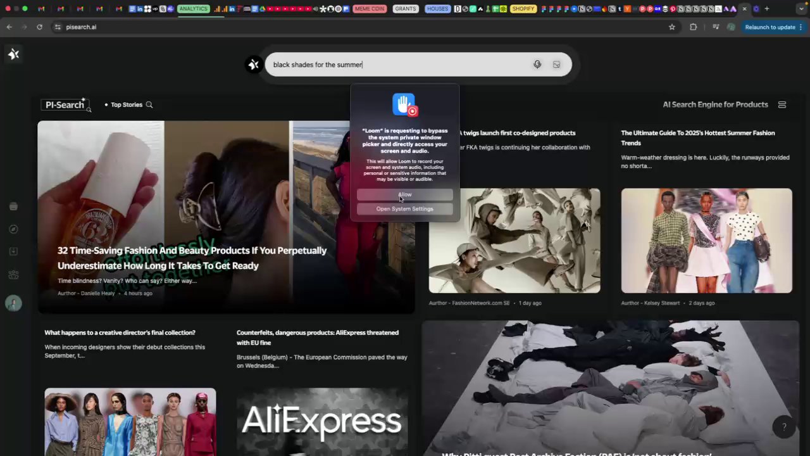Bookmark page with the star icon

[672, 27]
